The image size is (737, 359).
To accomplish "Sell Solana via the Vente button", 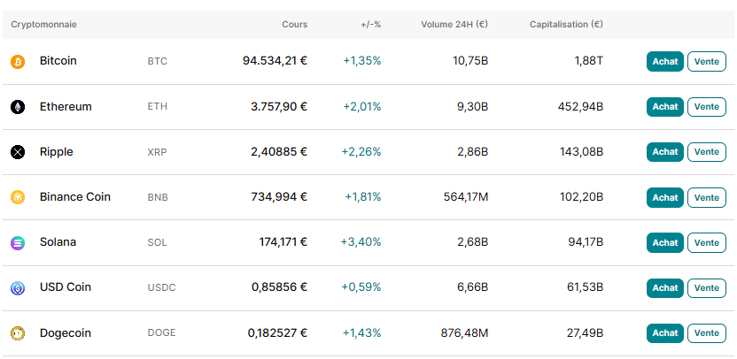I will [707, 242].
